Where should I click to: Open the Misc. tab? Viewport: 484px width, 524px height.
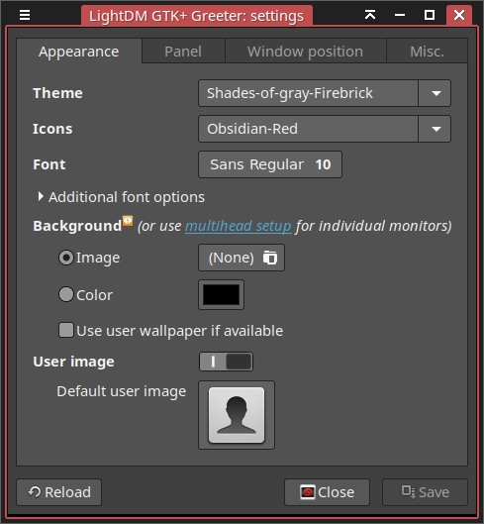pyautogui.click(x=427, y=52)
